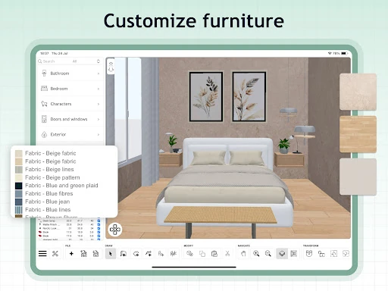
Task: Expand the Doors and windows chevron
Action: pyautogui.click(x=99, y=119)
